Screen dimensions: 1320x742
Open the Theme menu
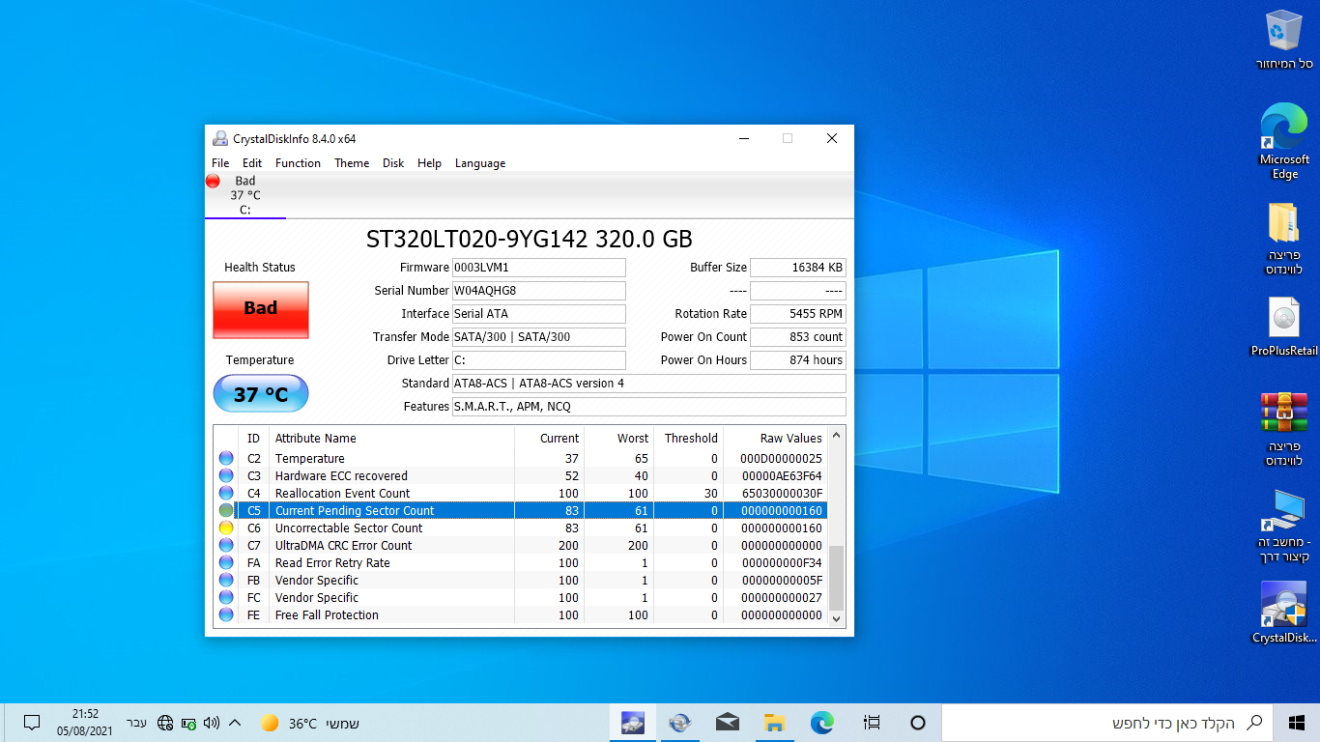pos(352,163)
